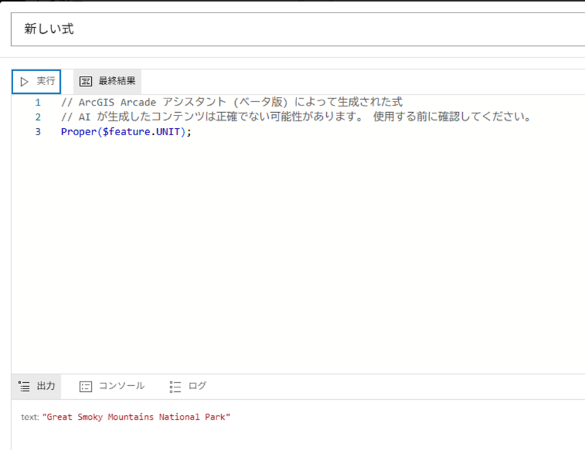
Task: Click the console icon beside コンソール
Action: point(85,386)
